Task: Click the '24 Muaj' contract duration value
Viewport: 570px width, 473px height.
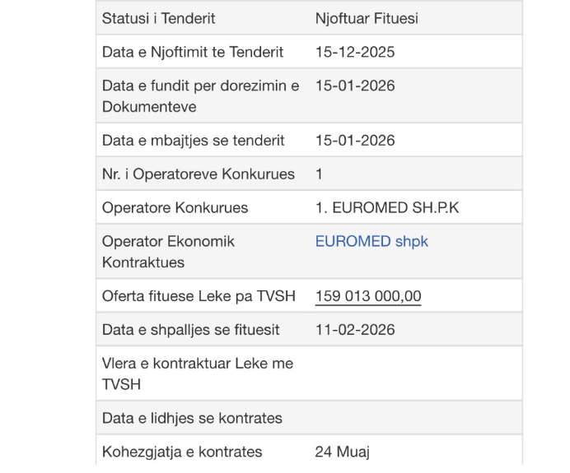Action: (345, 452)
